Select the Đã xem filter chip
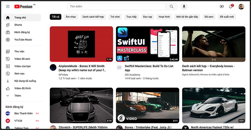 tap(209, 17)
